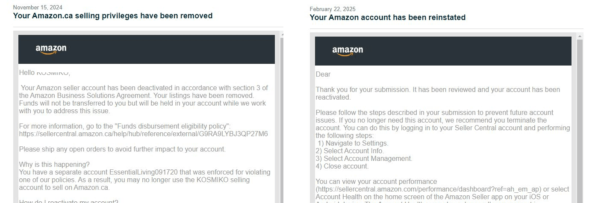Open the 'account has been reinstated' heading

(387, 17)
